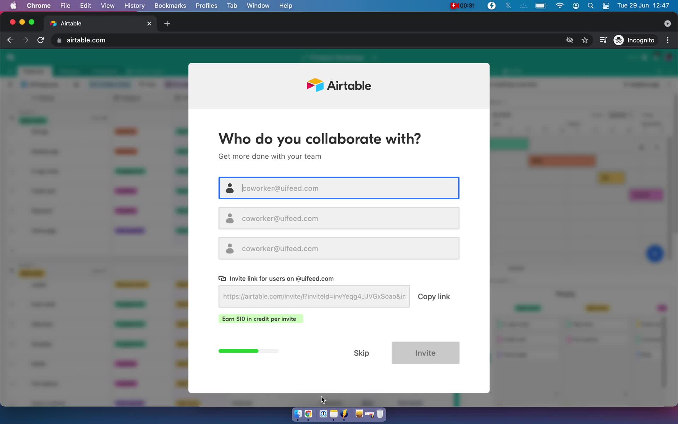Viewport: 678px width, 424px height.
Task: Bookmark this page with the star icon
Action: click(585, 40)
